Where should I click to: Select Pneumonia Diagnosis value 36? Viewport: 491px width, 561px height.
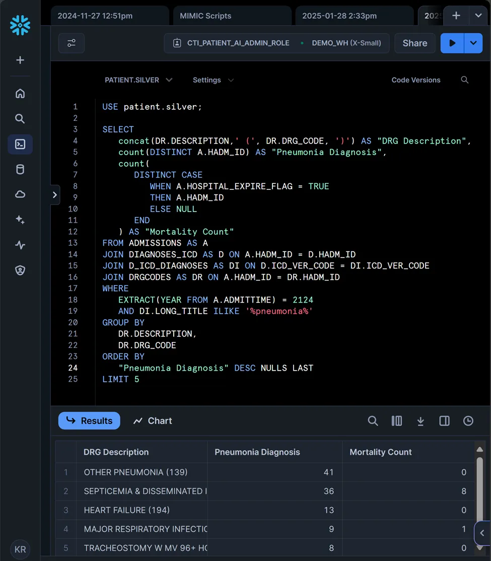[275, 491]
